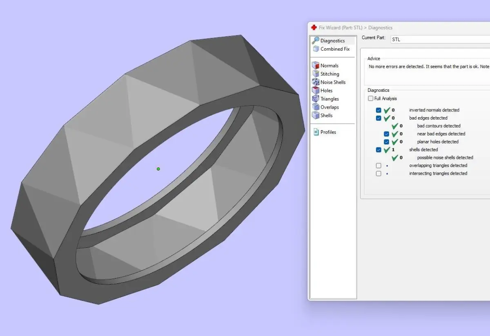Click the red cross Fix Wizard title icon
490x336 pixels.
(314, 27)
